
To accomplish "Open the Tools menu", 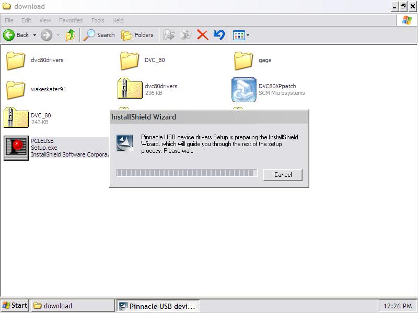I will coord(98,20).
